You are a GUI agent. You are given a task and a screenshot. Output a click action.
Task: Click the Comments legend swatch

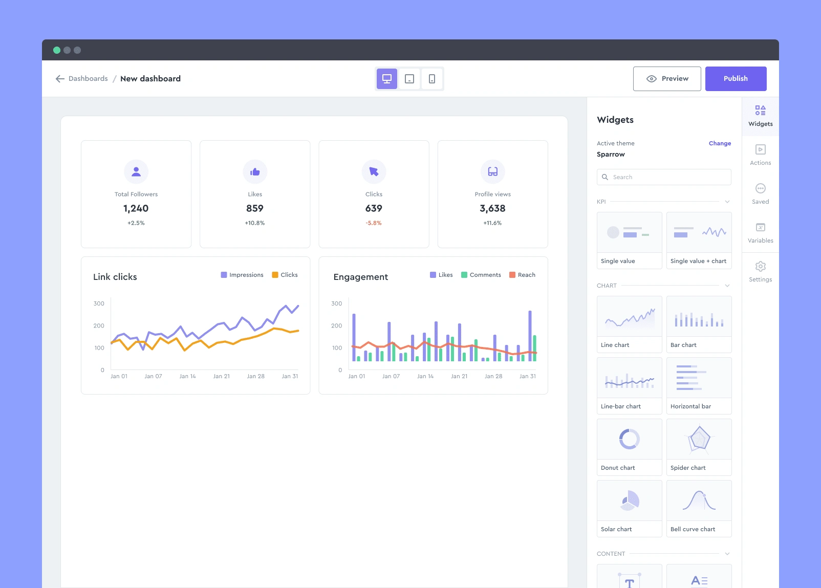click(464, 275)
